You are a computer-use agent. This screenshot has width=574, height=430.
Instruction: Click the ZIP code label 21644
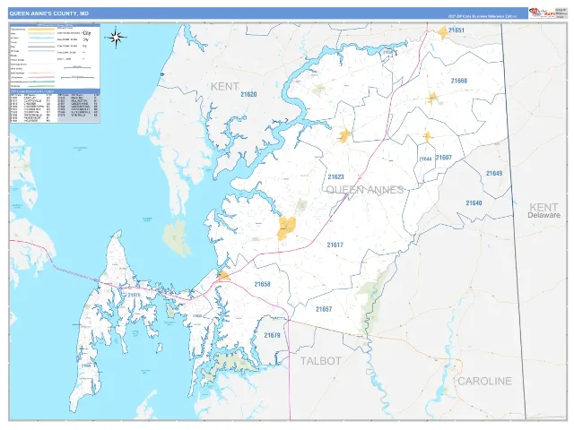[x=425, y=159]
